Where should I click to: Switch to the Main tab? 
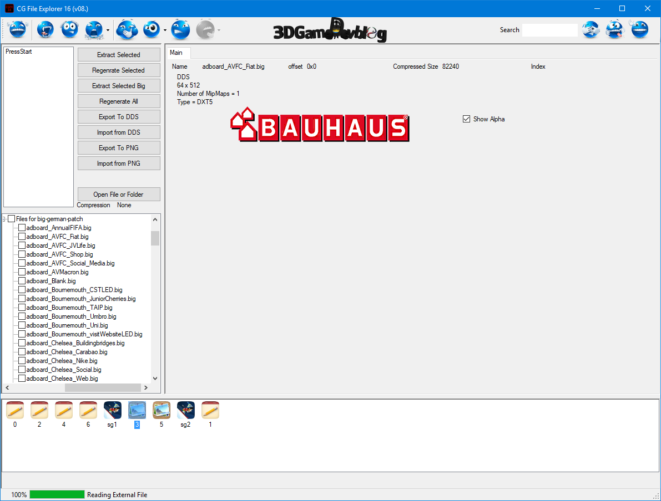[x=176, y=53]
